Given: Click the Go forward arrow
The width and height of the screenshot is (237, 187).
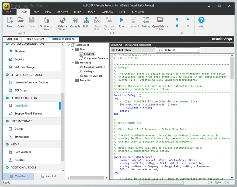Looking at the screenshot, I should pyautogui.click(x=188, y=26).
